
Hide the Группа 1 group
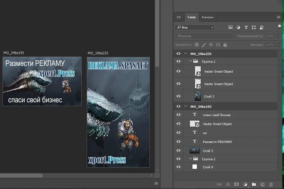point(178,61)
